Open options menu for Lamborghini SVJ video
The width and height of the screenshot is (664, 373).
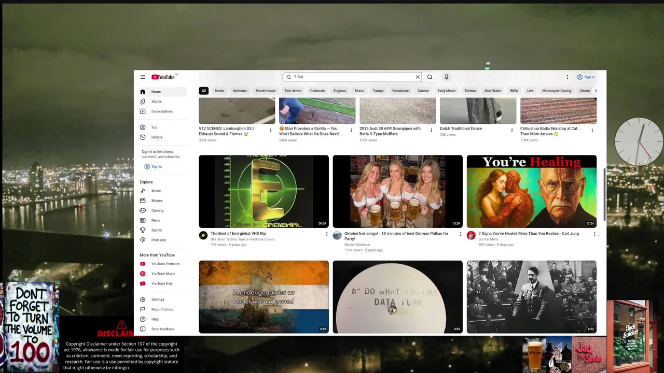click(x=270, y=131)
